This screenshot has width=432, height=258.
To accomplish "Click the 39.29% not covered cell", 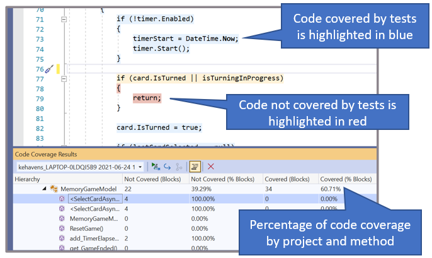I will 202,189.
